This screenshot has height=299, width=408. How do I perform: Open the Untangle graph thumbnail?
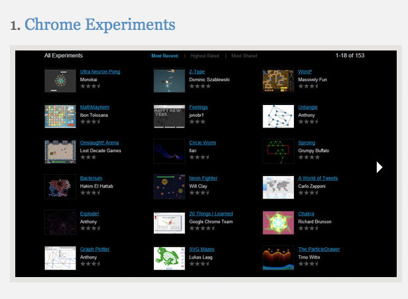(278, 116)
